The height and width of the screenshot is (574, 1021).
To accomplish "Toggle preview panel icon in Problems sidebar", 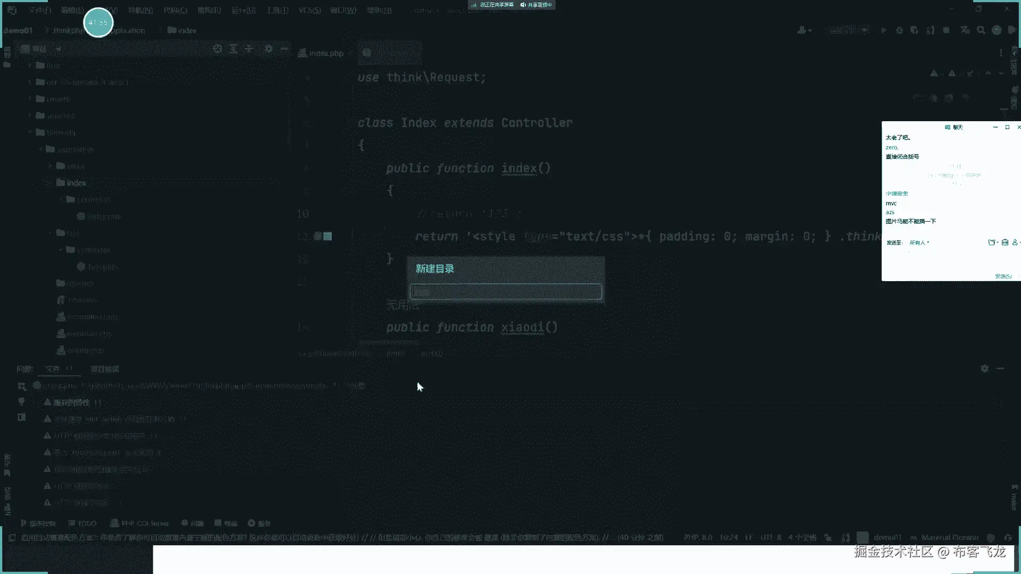I will [x=21, y=417].
